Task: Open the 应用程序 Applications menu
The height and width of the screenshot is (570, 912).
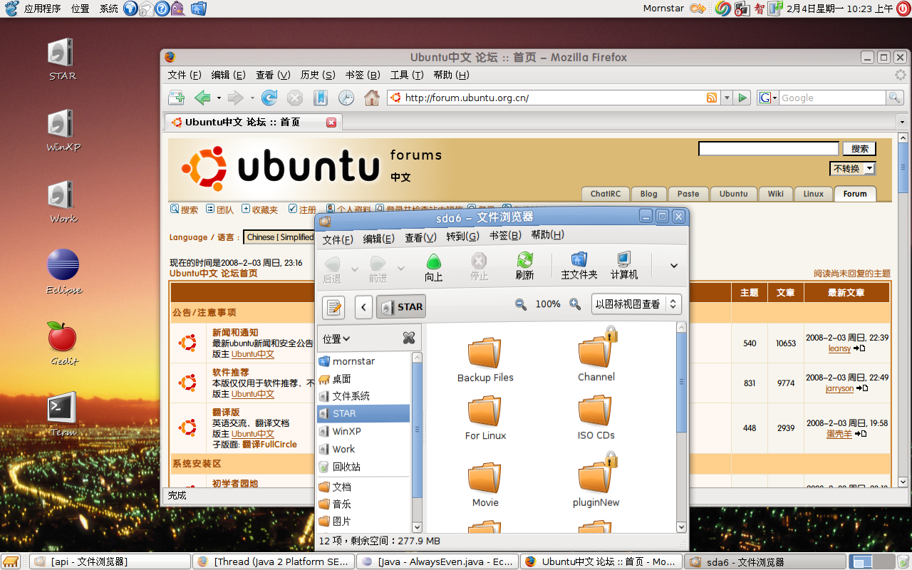Action: [42, 9]
